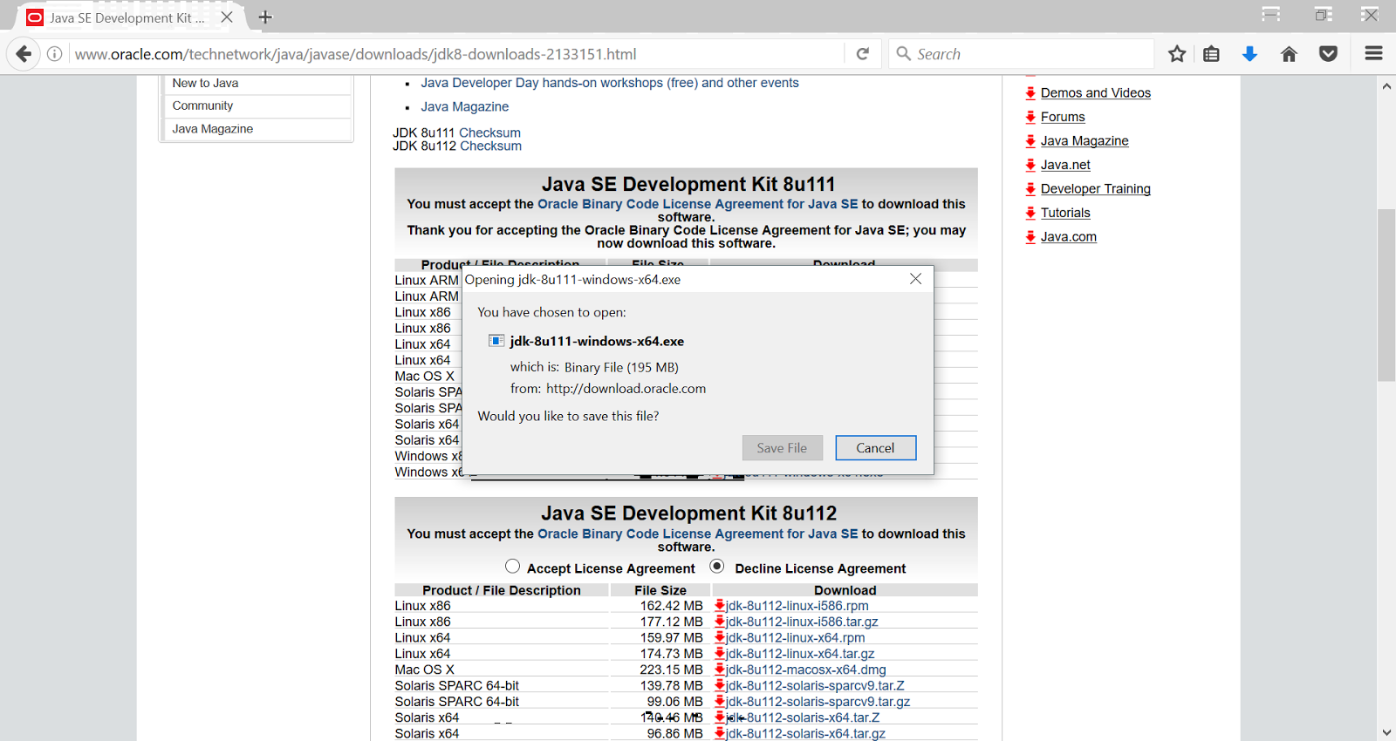Open the Java Magazine bullet link
Screen dimensions: 1396x741
pos(465,106)
